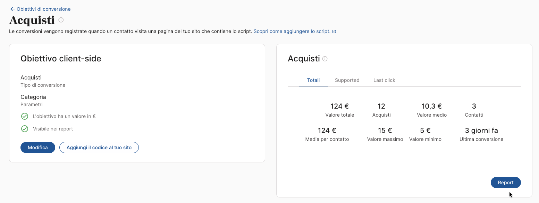
Task: Click the 12 Acquisti count
Action: coord(381,110)
